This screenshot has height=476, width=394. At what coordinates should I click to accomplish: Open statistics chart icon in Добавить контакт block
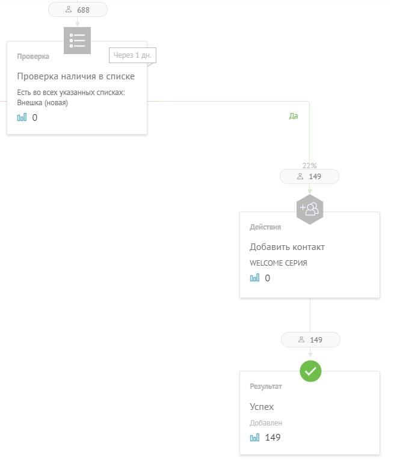(x=254, y=278)
